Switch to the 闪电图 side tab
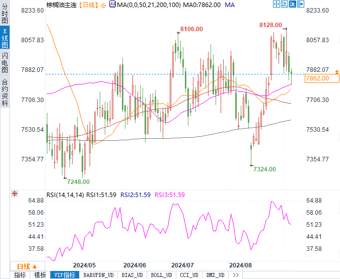 [x=5, y=62]
